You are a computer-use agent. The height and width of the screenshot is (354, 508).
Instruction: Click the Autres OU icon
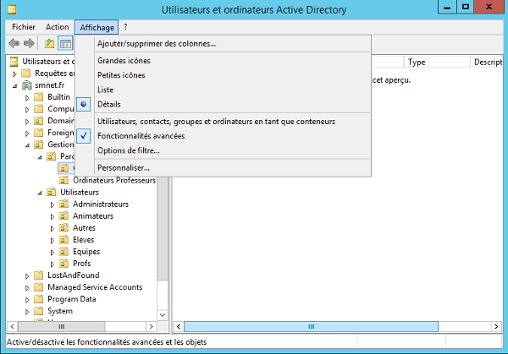[x=63, y=228]
